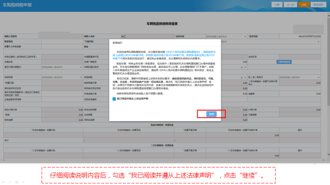Click the faint previous-slide arrow at bottom left

click(4, 182)
